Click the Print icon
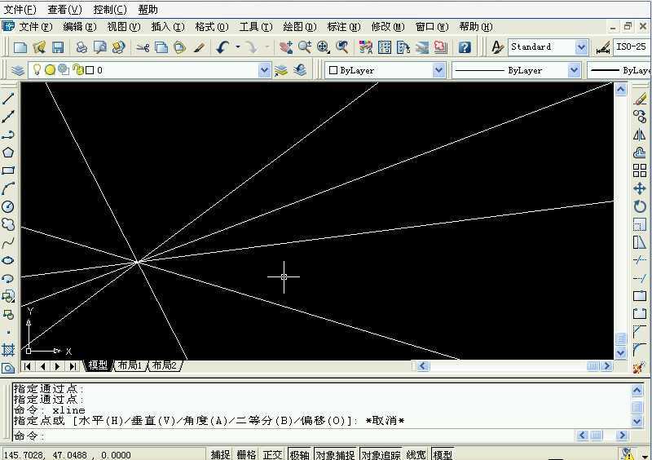The height and width of the screenshot is (460, 652). click(x=81, y=47)
